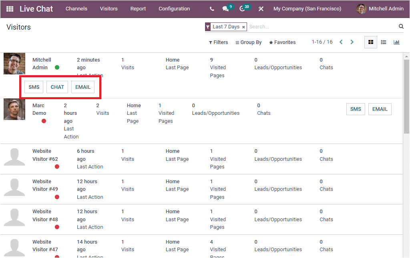Open the activities icon showing 30 items

point(243,9)
